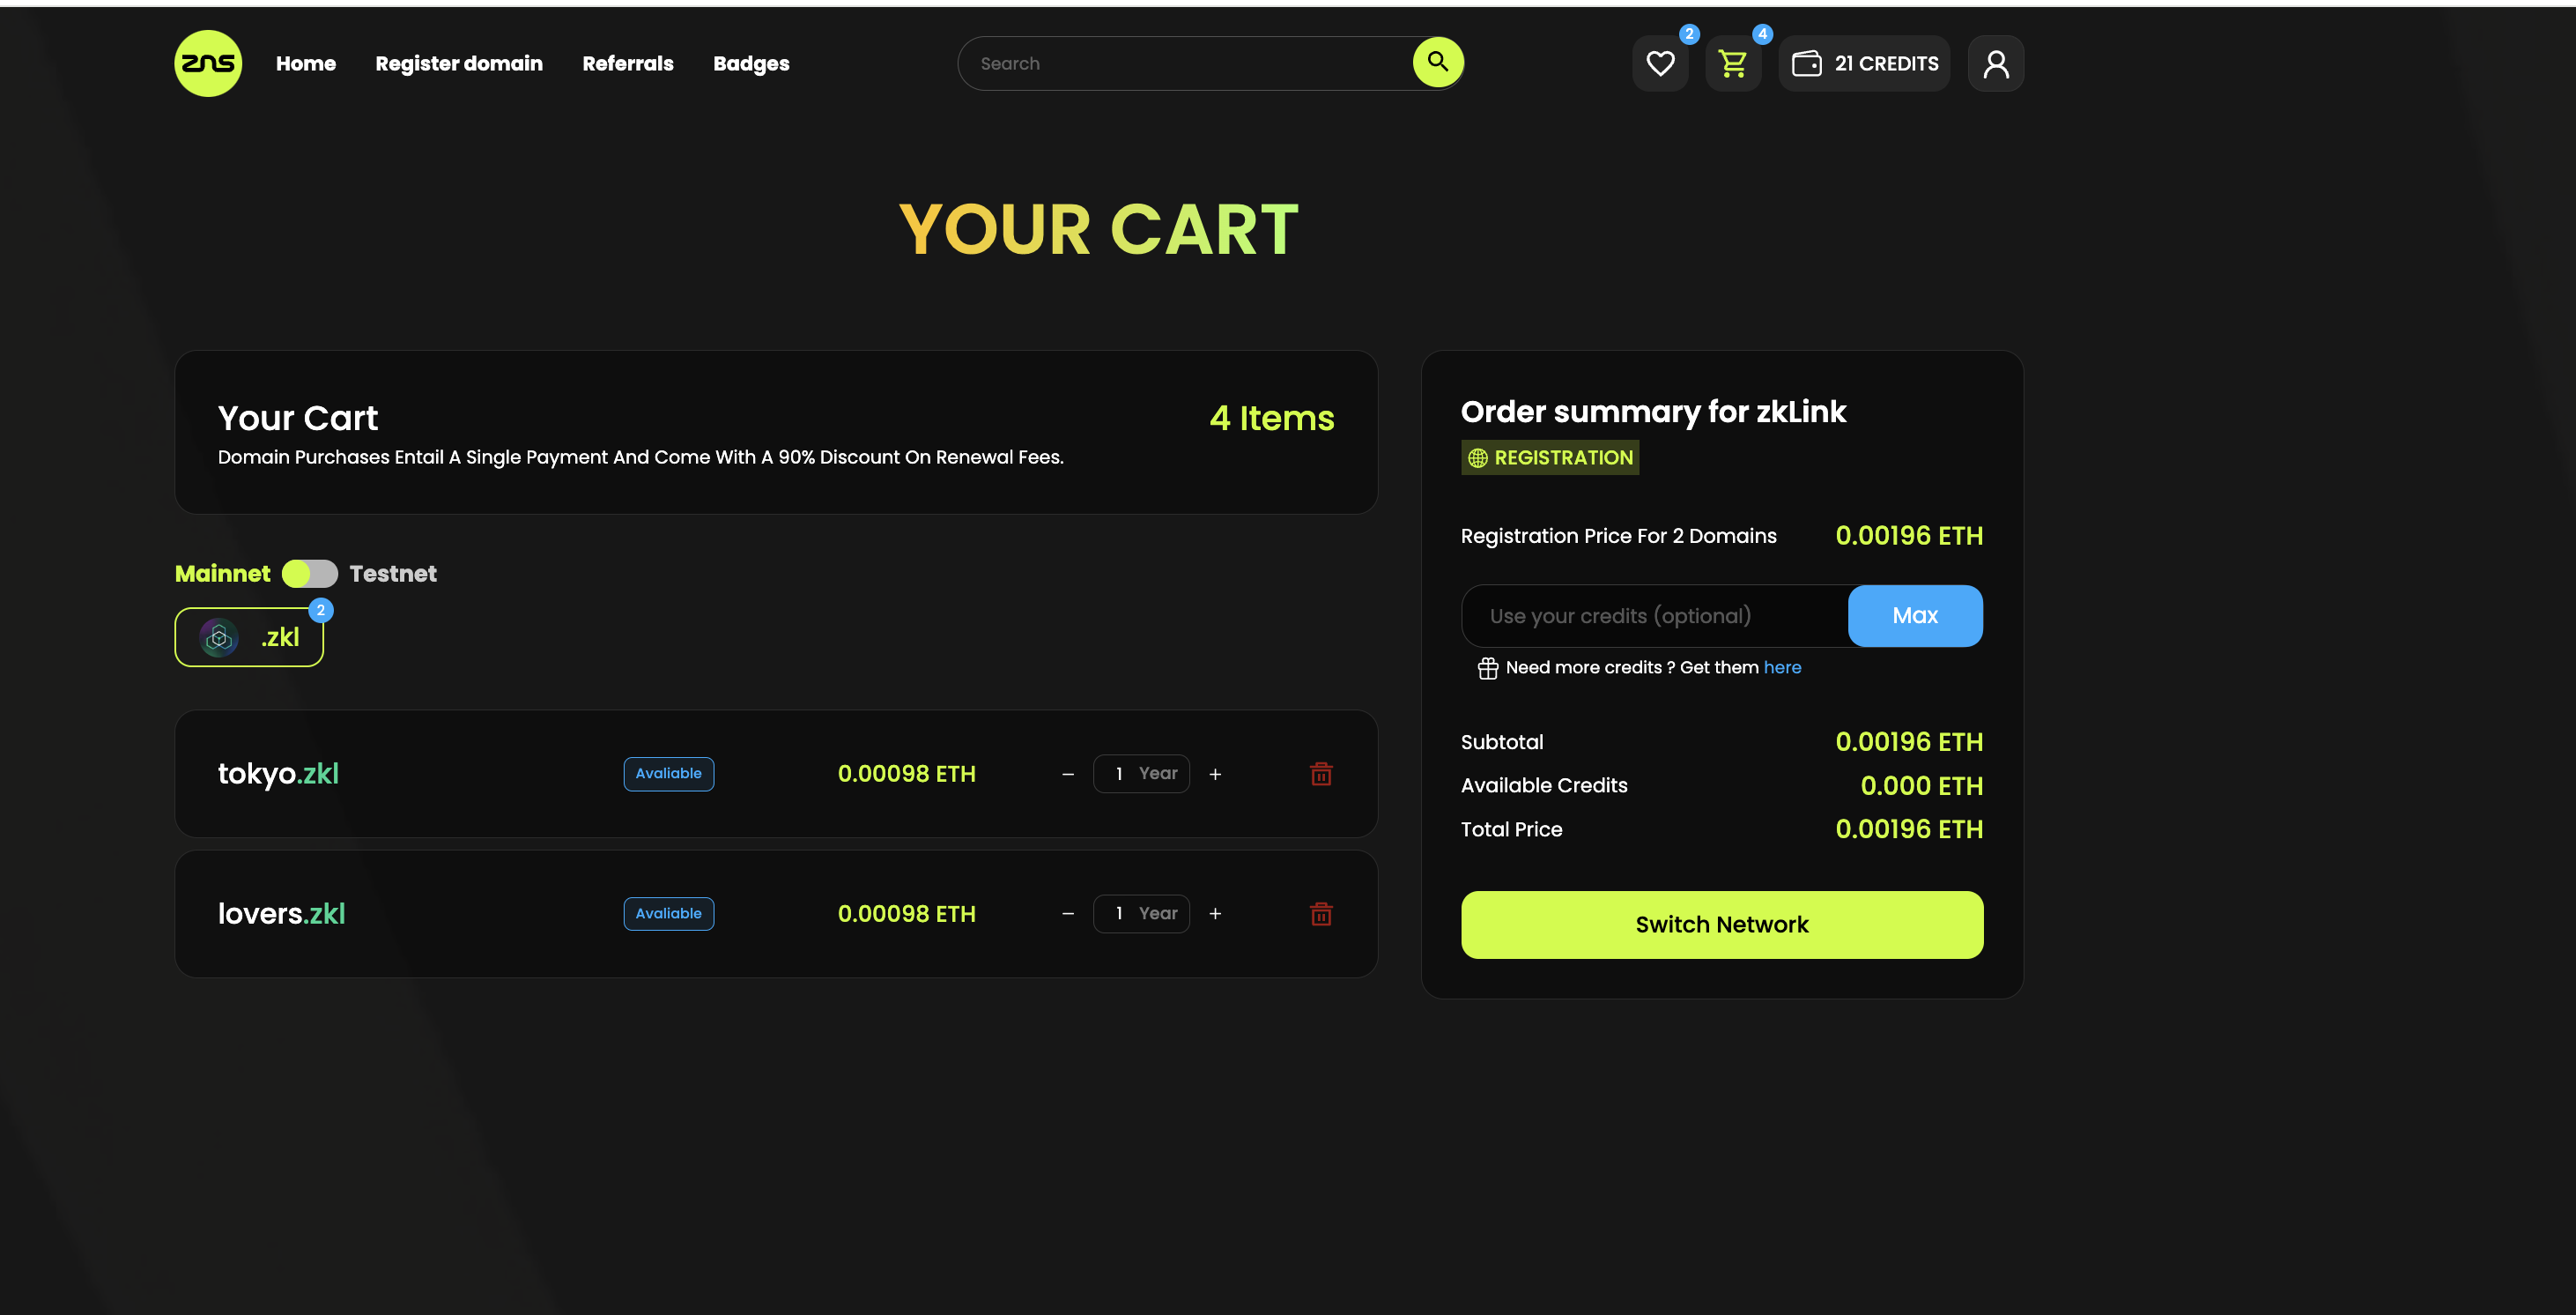
Task: Click the search magnifier button
Action: [1437, 62]
